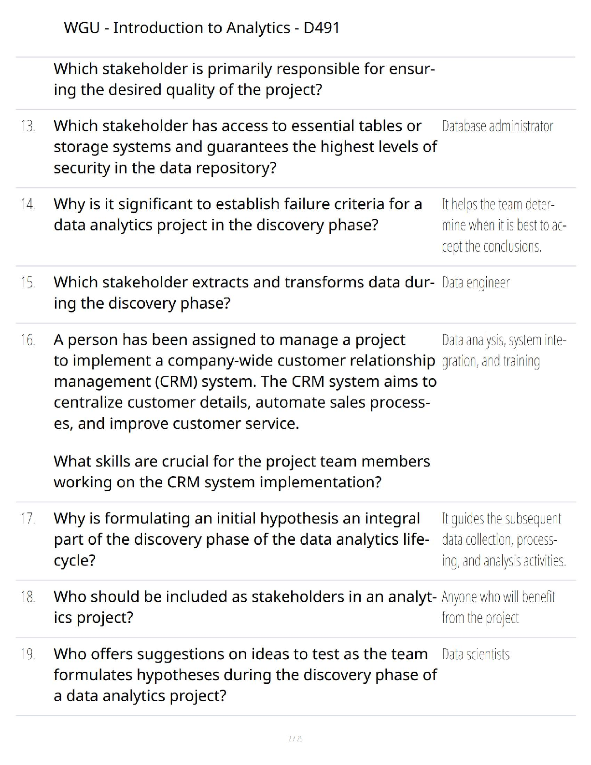Select the question about failure criteria
Viewport: 591px width, 765px height.
click(x=238, y=214)
